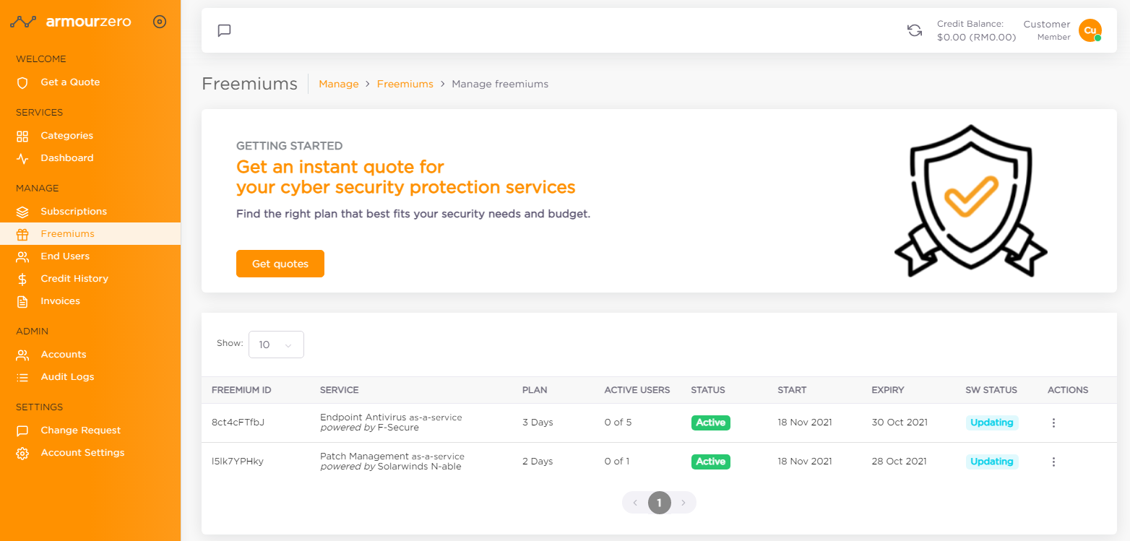Screen dimensions: 1130x541
Task: Open Categories in sidebar
Action: click(x=90, y=136)
